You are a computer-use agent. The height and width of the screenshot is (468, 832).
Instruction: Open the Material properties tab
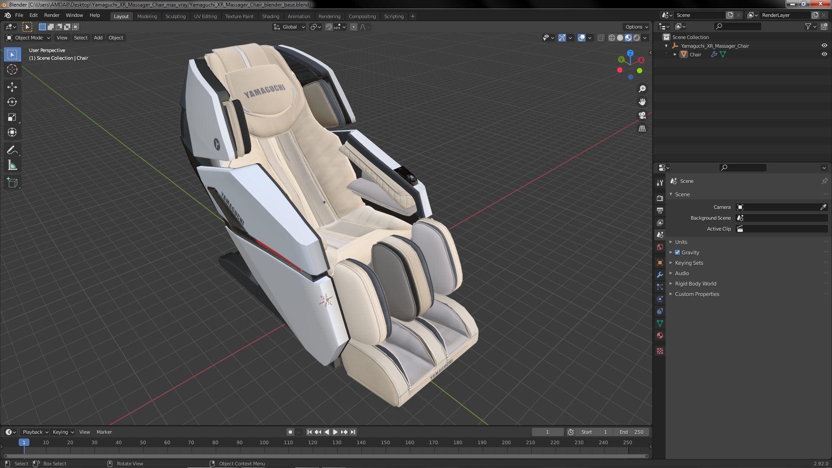[660, 335]
